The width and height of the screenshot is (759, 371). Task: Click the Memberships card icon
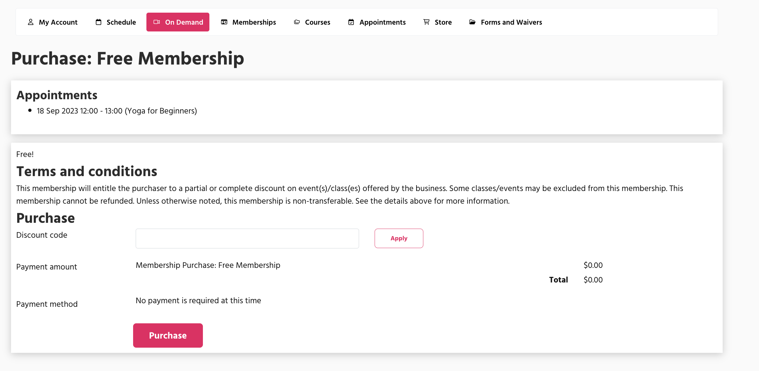(x=224, y=22)
